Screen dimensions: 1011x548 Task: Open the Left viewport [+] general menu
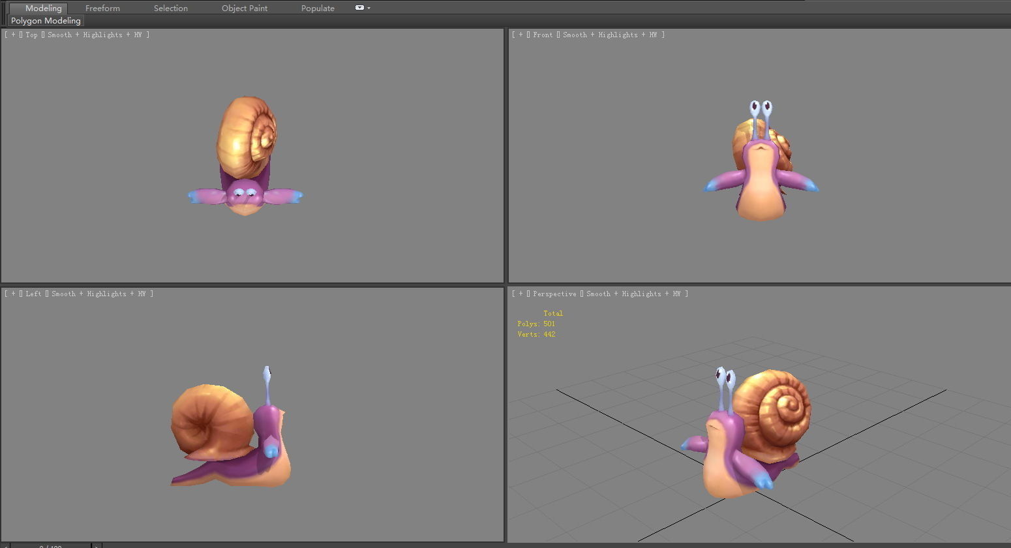tap(13, 294)
